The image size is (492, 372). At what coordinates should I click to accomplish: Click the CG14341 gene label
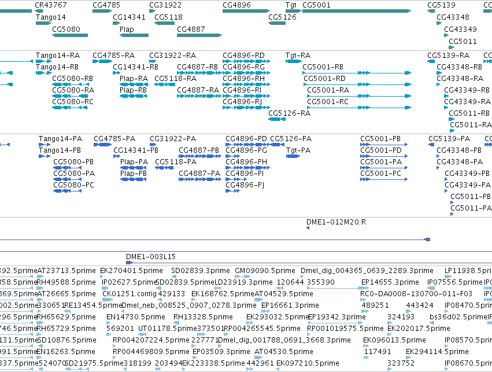(x=130, y=17)
